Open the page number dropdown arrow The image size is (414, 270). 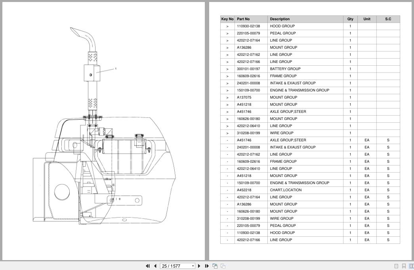click(193, 266)
